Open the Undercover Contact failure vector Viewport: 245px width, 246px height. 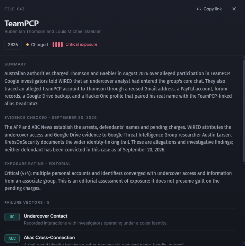[x=120, y=219]
